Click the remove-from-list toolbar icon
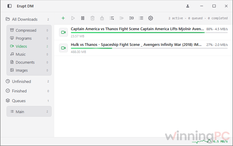 [112, 18]
